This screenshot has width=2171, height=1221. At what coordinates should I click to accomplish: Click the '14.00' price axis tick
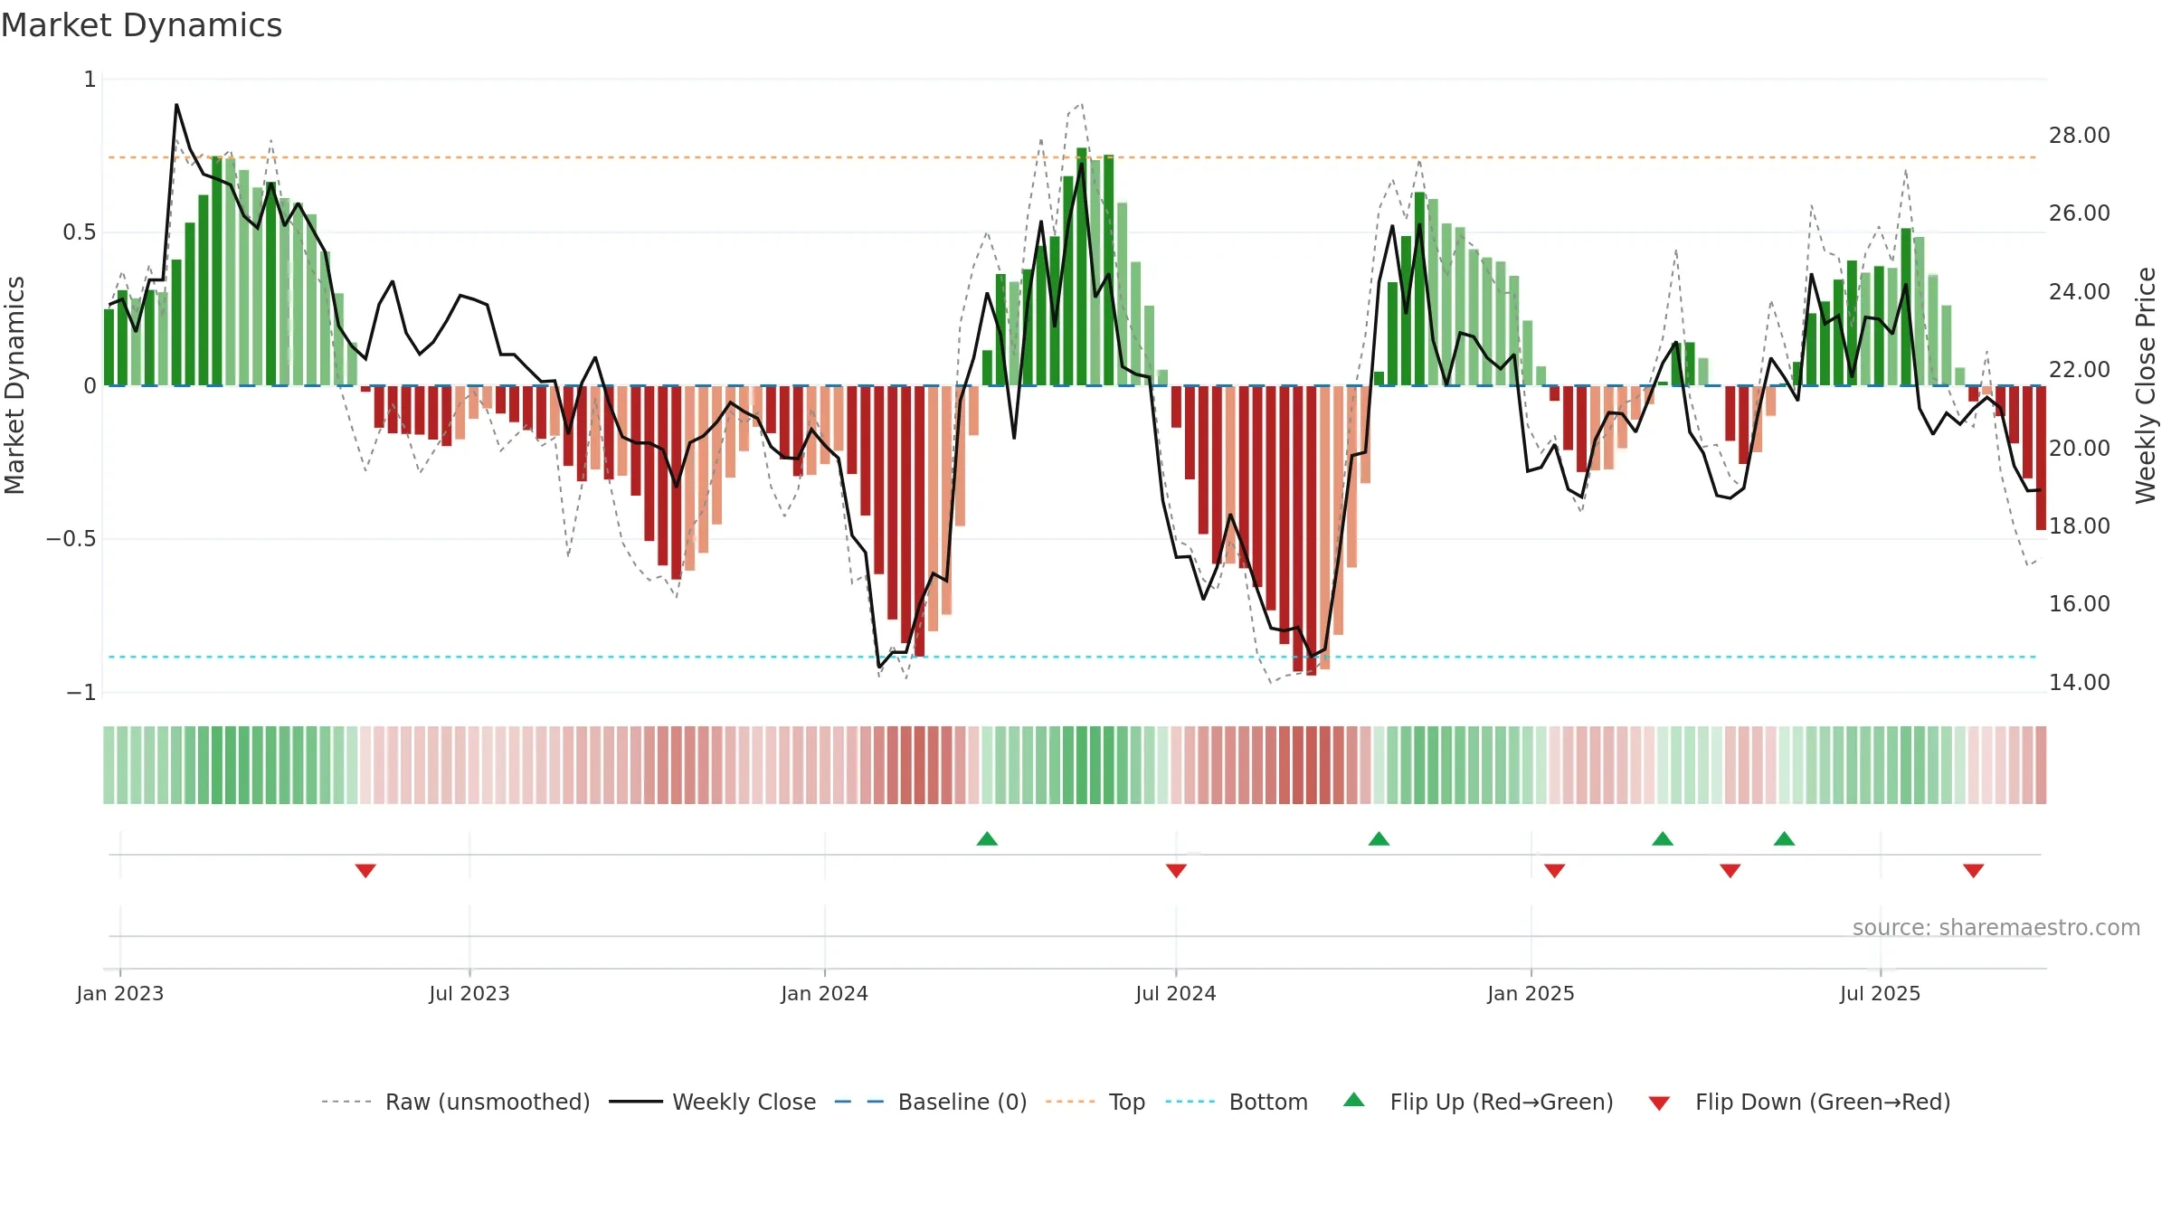click(2080, 683)
